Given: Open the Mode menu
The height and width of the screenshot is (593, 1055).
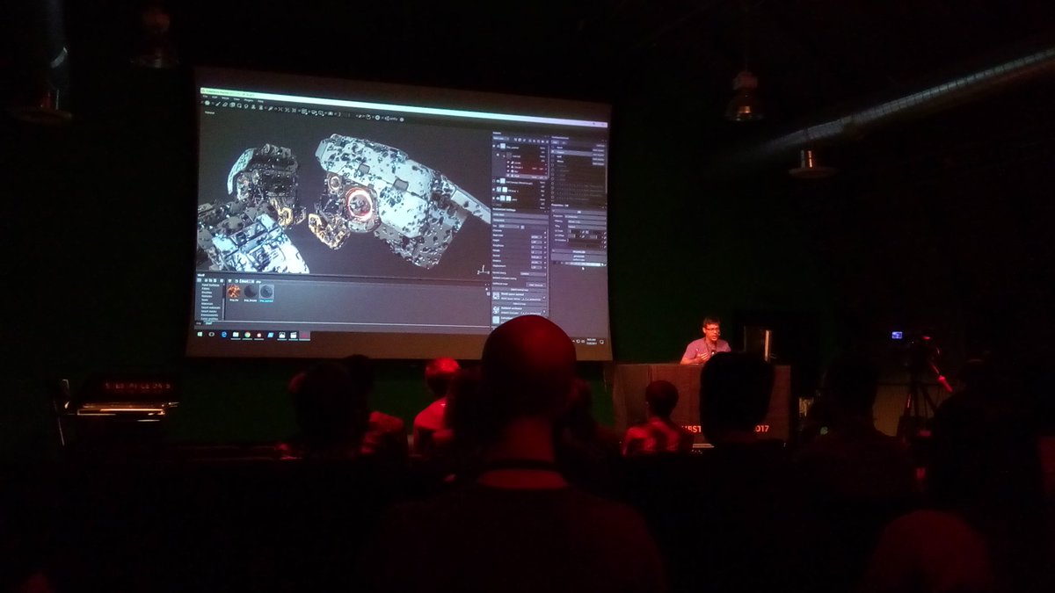Looking at the screenshot, I should pyautogui.click(x=225, y=98).
